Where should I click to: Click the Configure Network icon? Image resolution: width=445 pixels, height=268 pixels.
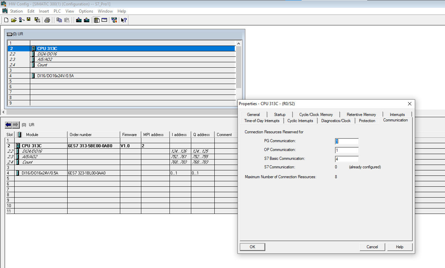coord(114,20)
